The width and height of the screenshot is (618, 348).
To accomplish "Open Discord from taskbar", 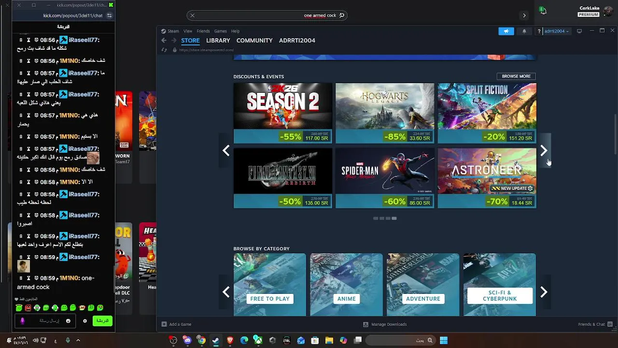I will 187,340.
